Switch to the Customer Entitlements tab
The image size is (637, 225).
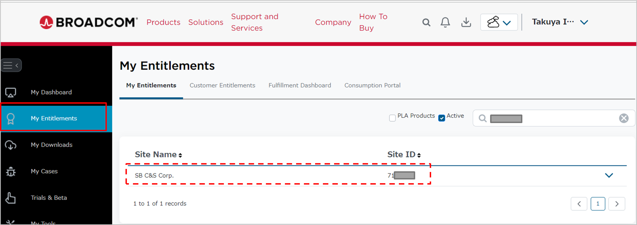coord(223,86)
